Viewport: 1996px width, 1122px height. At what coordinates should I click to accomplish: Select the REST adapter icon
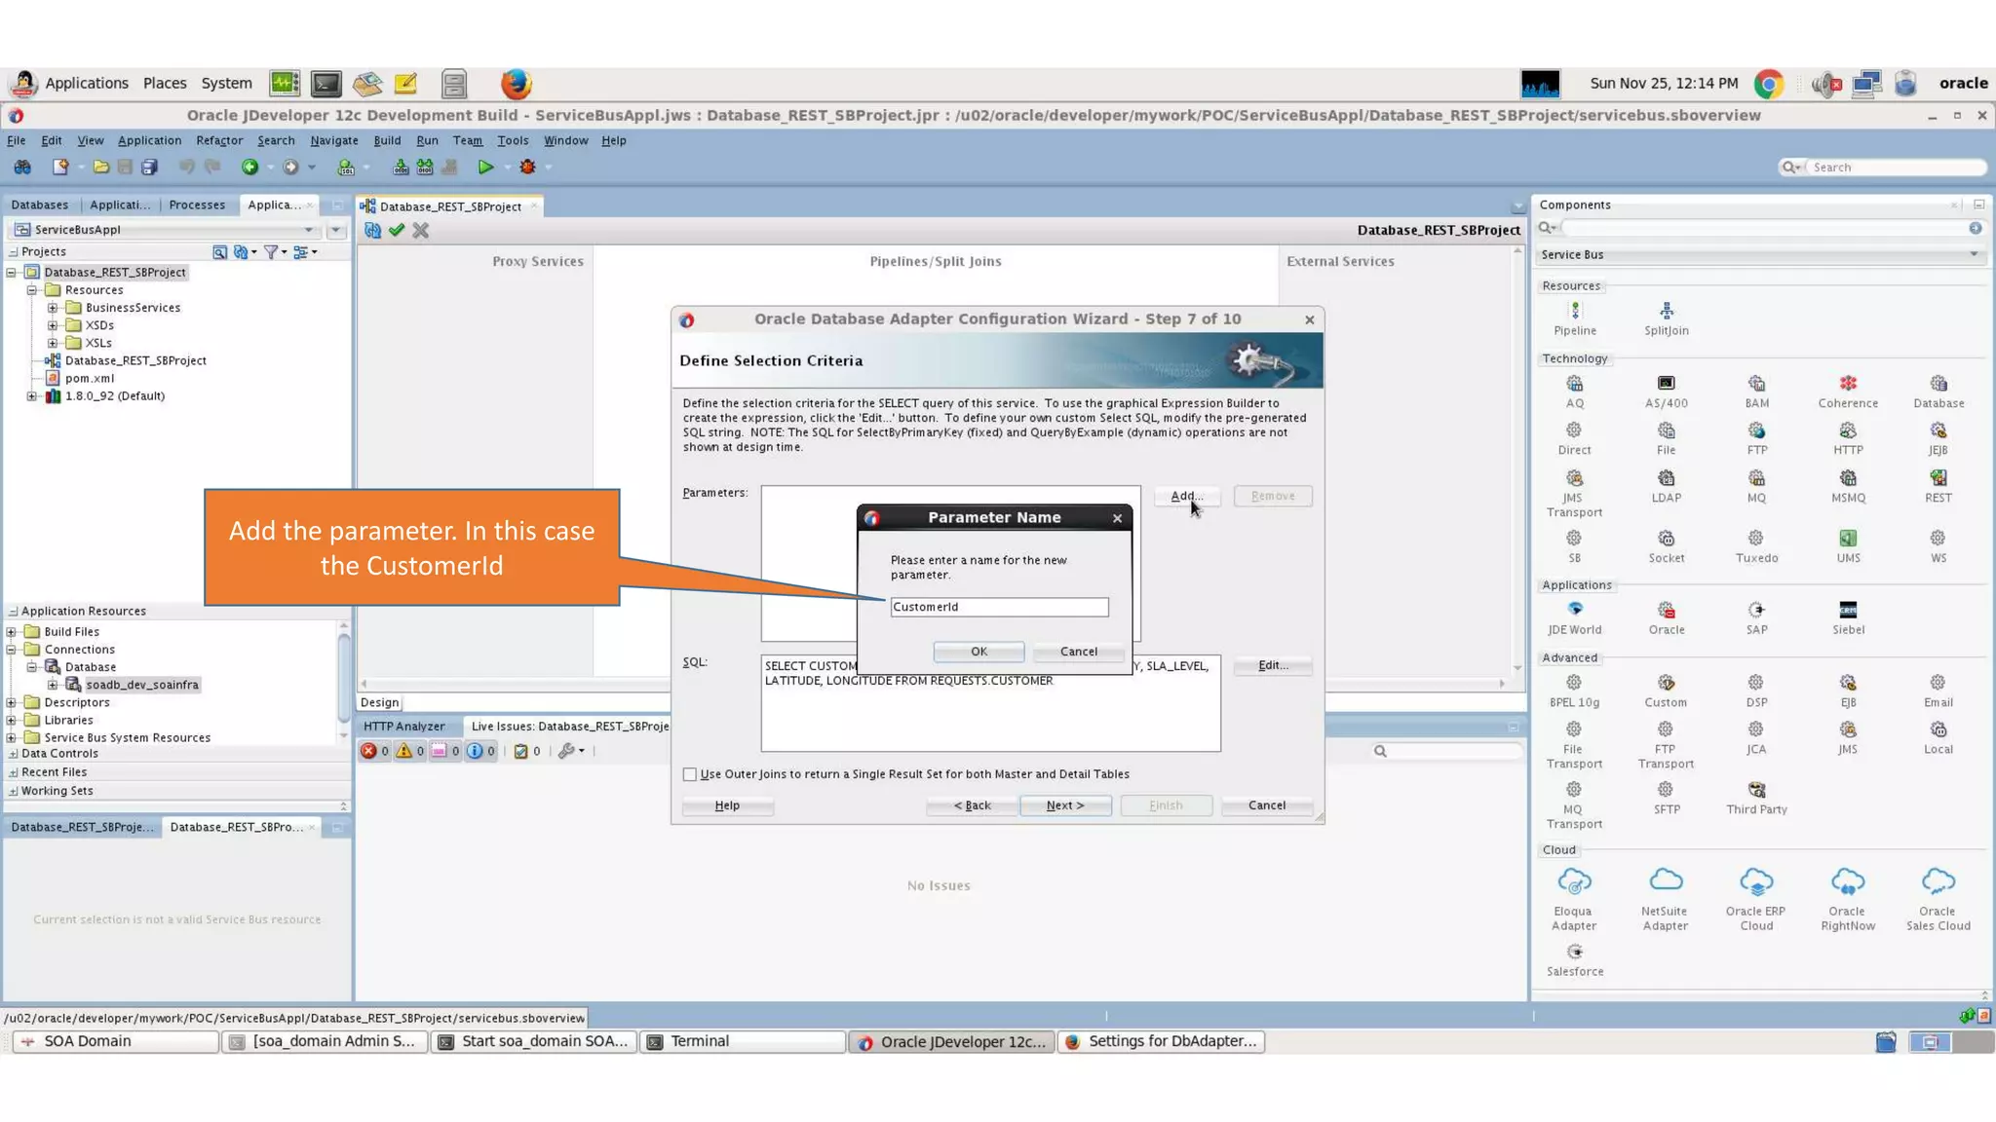1938,478
